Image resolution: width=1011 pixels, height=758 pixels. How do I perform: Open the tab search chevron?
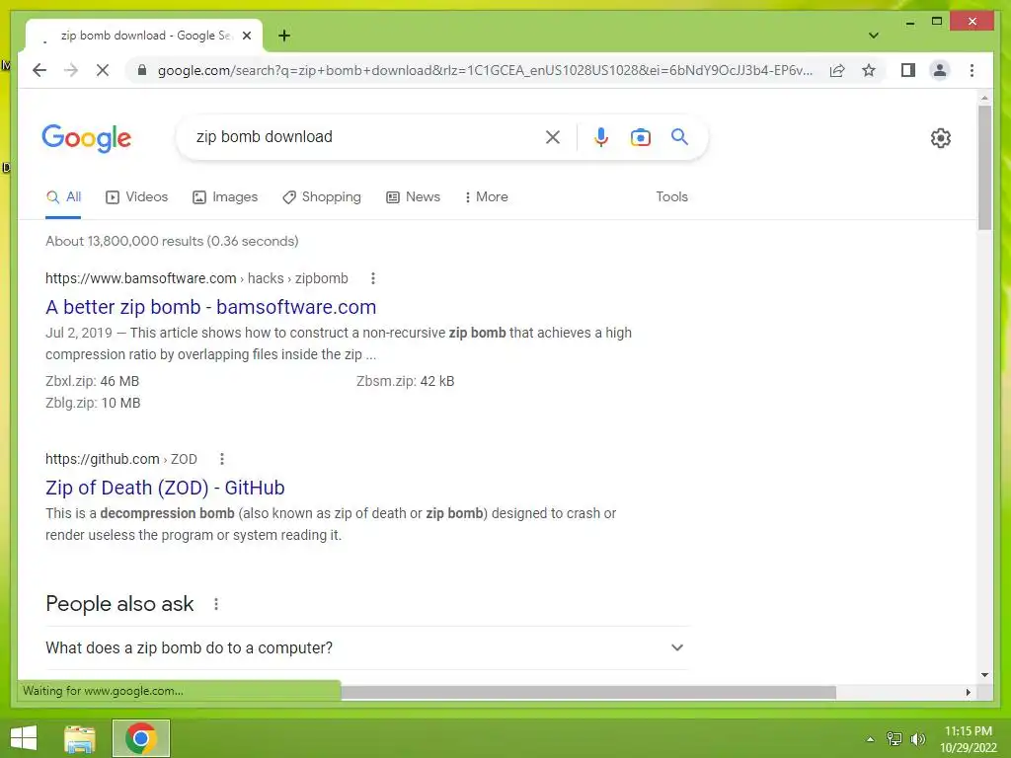tap(873, 36)
